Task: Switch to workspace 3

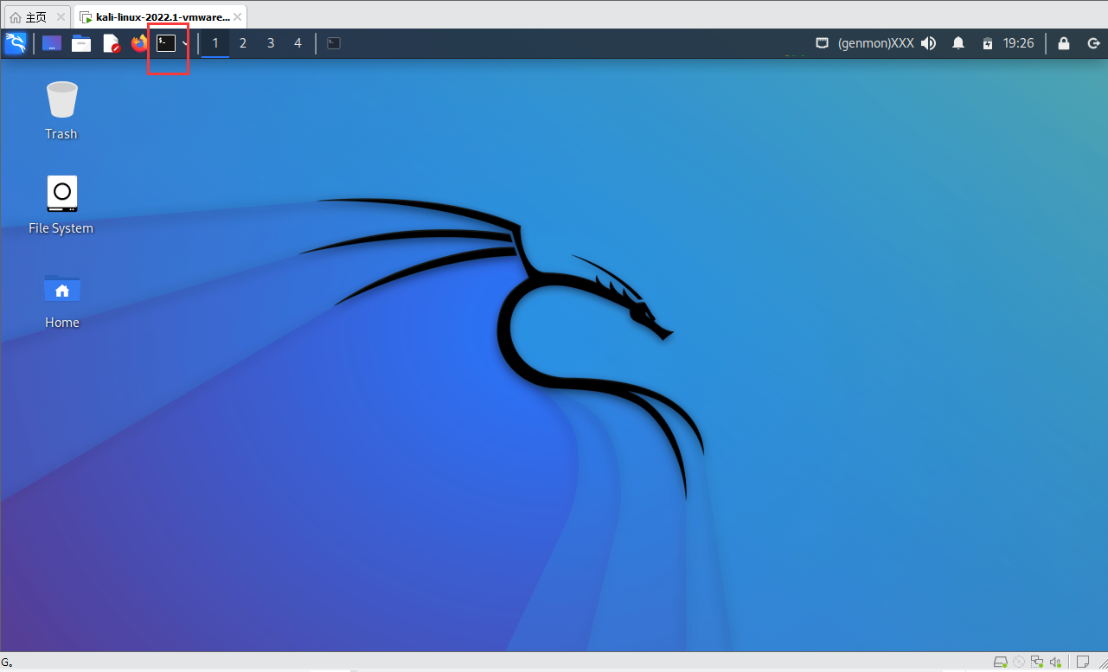Action: click(x=271, y=43)
